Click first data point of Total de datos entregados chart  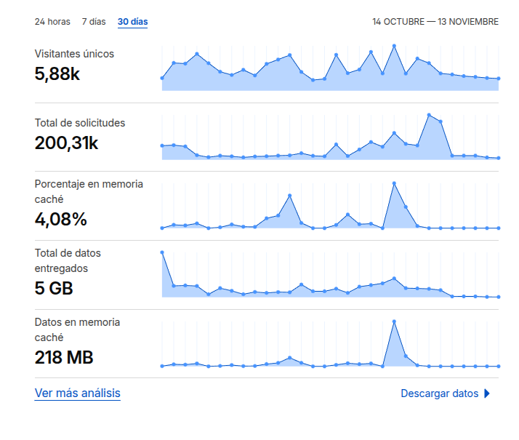pos(162,252)
